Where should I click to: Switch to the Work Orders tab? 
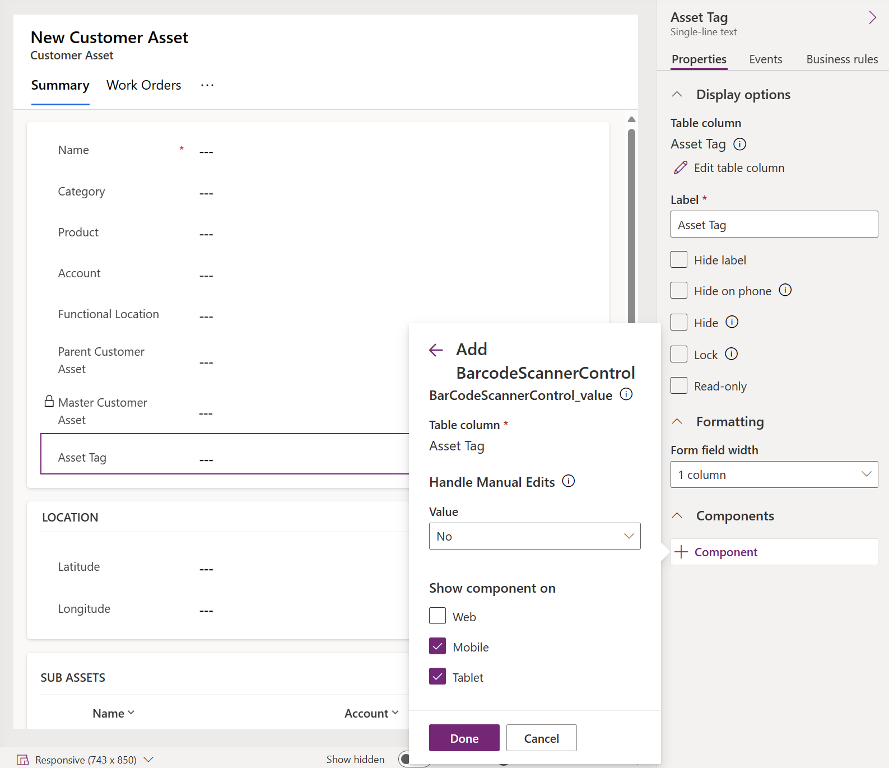(144, 85)
